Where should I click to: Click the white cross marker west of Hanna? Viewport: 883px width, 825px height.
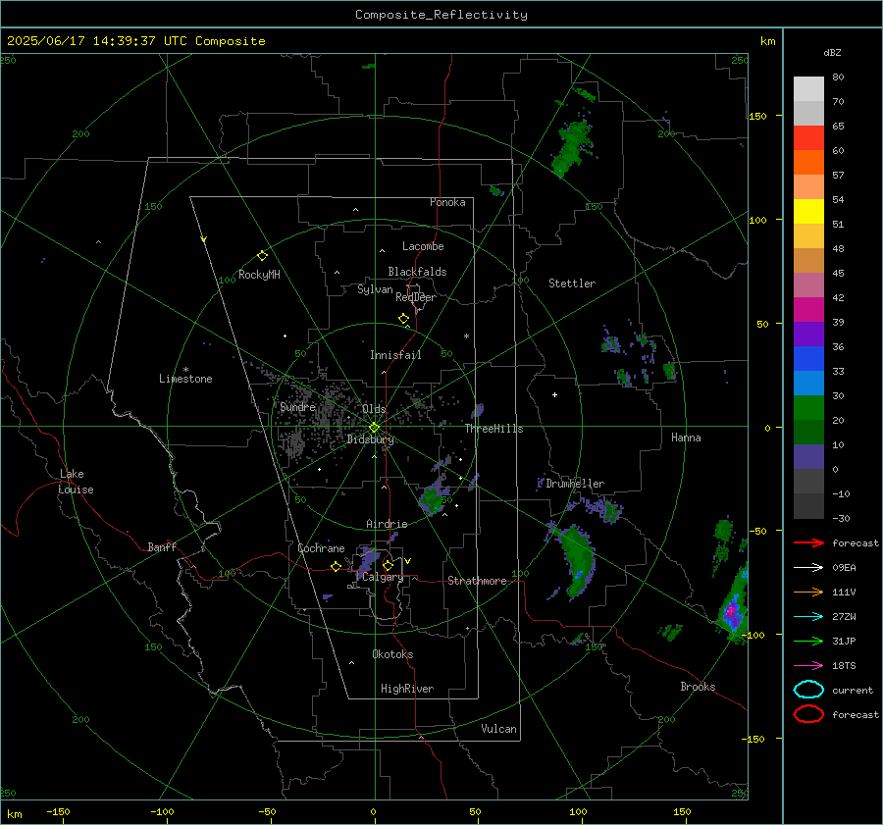[554, 394]
